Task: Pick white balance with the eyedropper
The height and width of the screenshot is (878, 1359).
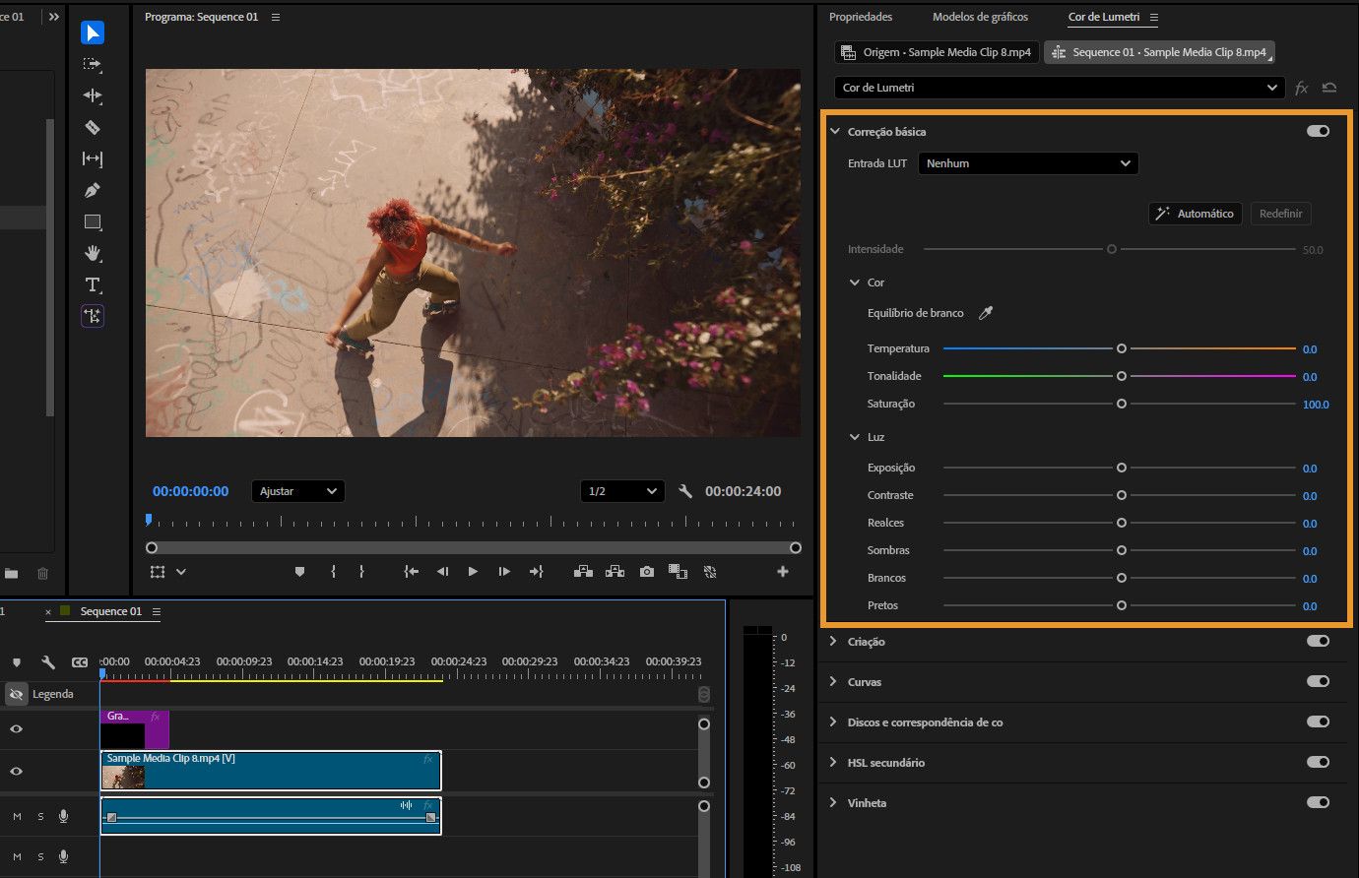Action: point(986,312)
